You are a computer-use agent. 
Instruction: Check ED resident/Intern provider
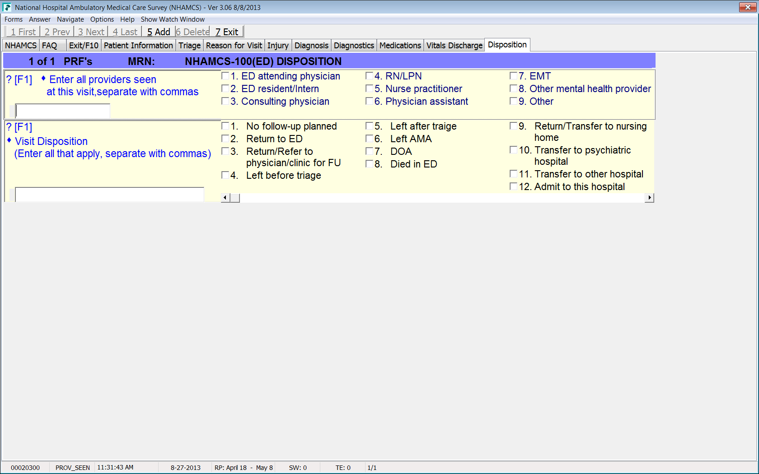225,88
